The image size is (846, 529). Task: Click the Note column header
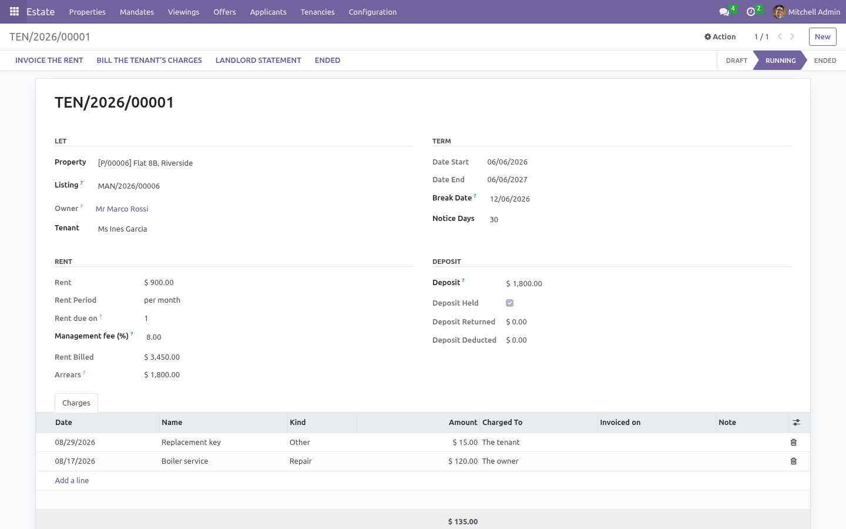pos(752,423)
